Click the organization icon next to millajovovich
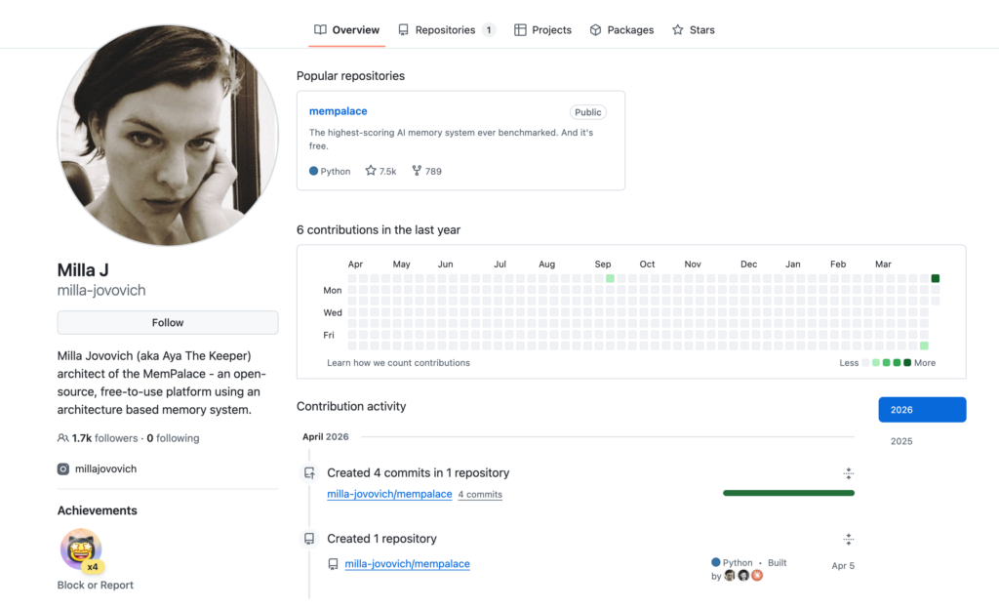Viewport: 999px width, 610px height. pos(62,468)
